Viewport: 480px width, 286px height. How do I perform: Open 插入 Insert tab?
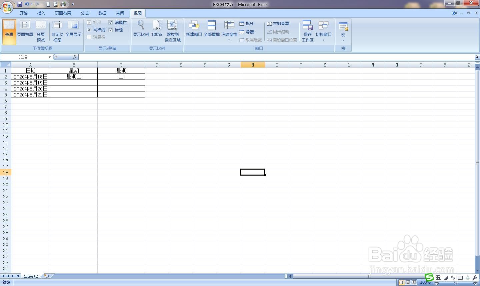coord(41,13)
